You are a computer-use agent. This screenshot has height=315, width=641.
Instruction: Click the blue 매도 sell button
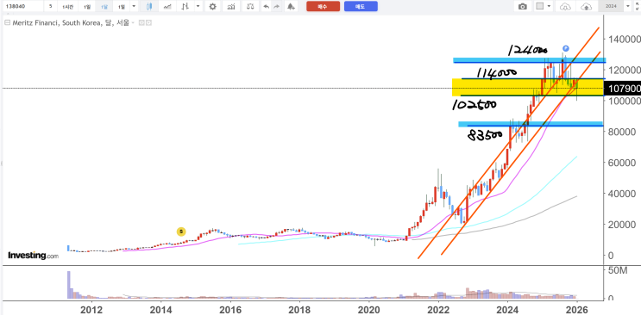(361, 7)
